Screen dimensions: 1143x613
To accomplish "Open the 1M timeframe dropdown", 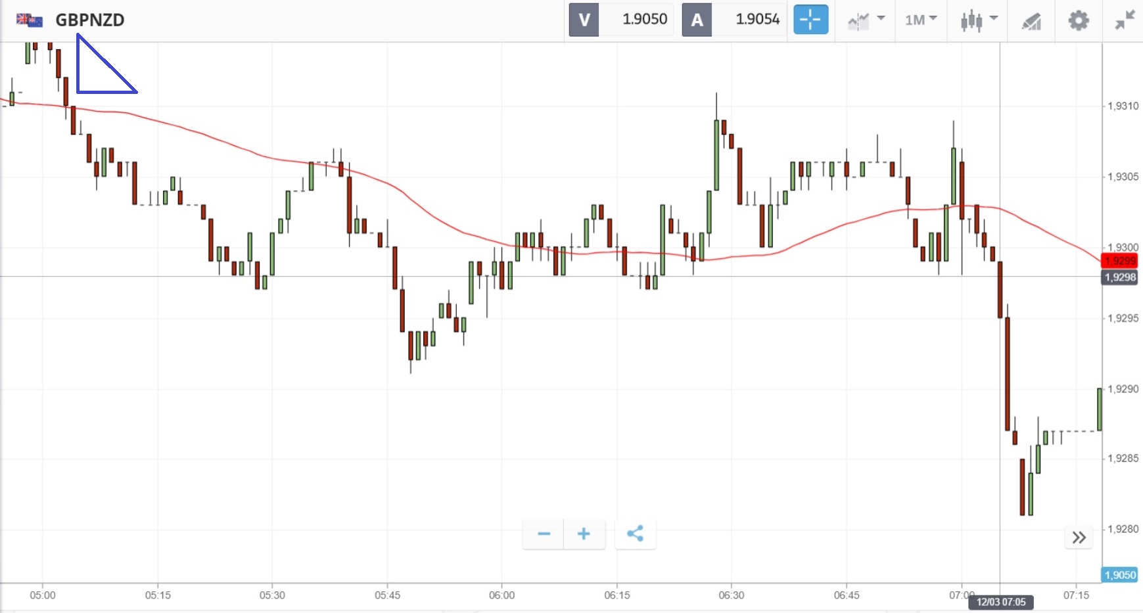I will tap(920, 20).
